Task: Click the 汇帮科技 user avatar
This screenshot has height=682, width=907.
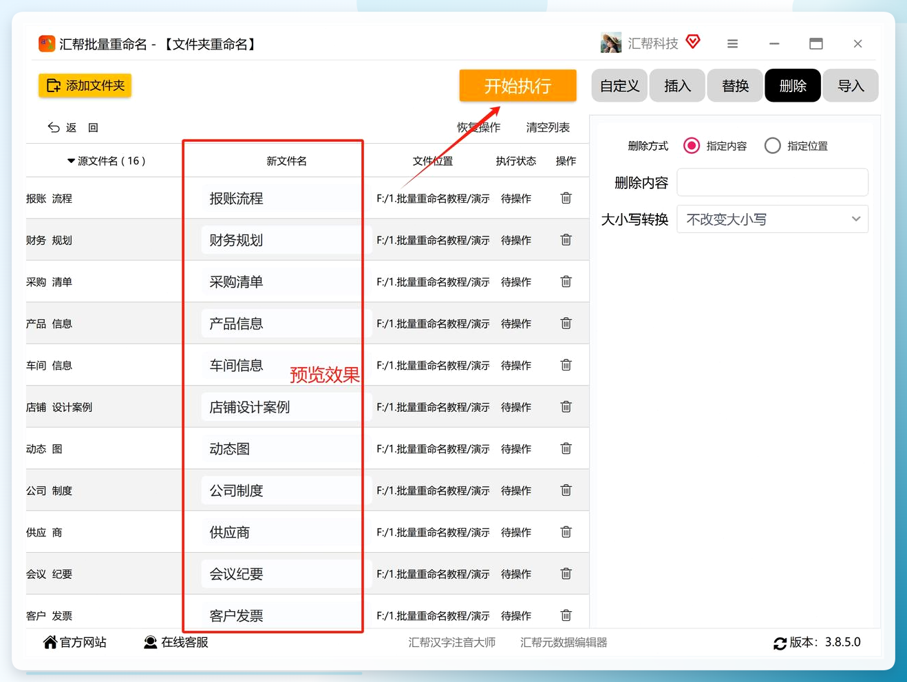Action: pos(611,43)
